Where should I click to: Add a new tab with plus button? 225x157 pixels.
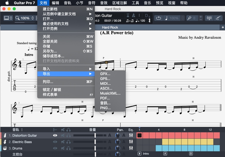tap(223, 27)
